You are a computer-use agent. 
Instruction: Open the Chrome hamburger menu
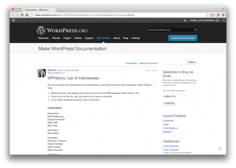pyautogui.click(x=223, y=15)
